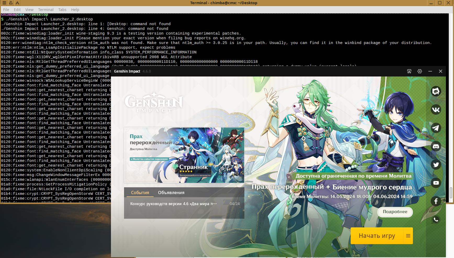
Task: Close the Terminal window
Action: [449, 3]
